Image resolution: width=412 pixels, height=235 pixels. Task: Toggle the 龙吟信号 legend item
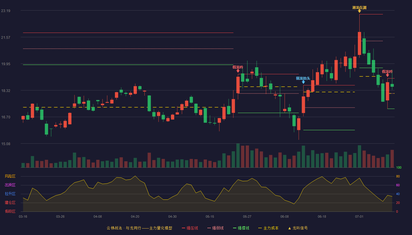(x=298, y=228)
